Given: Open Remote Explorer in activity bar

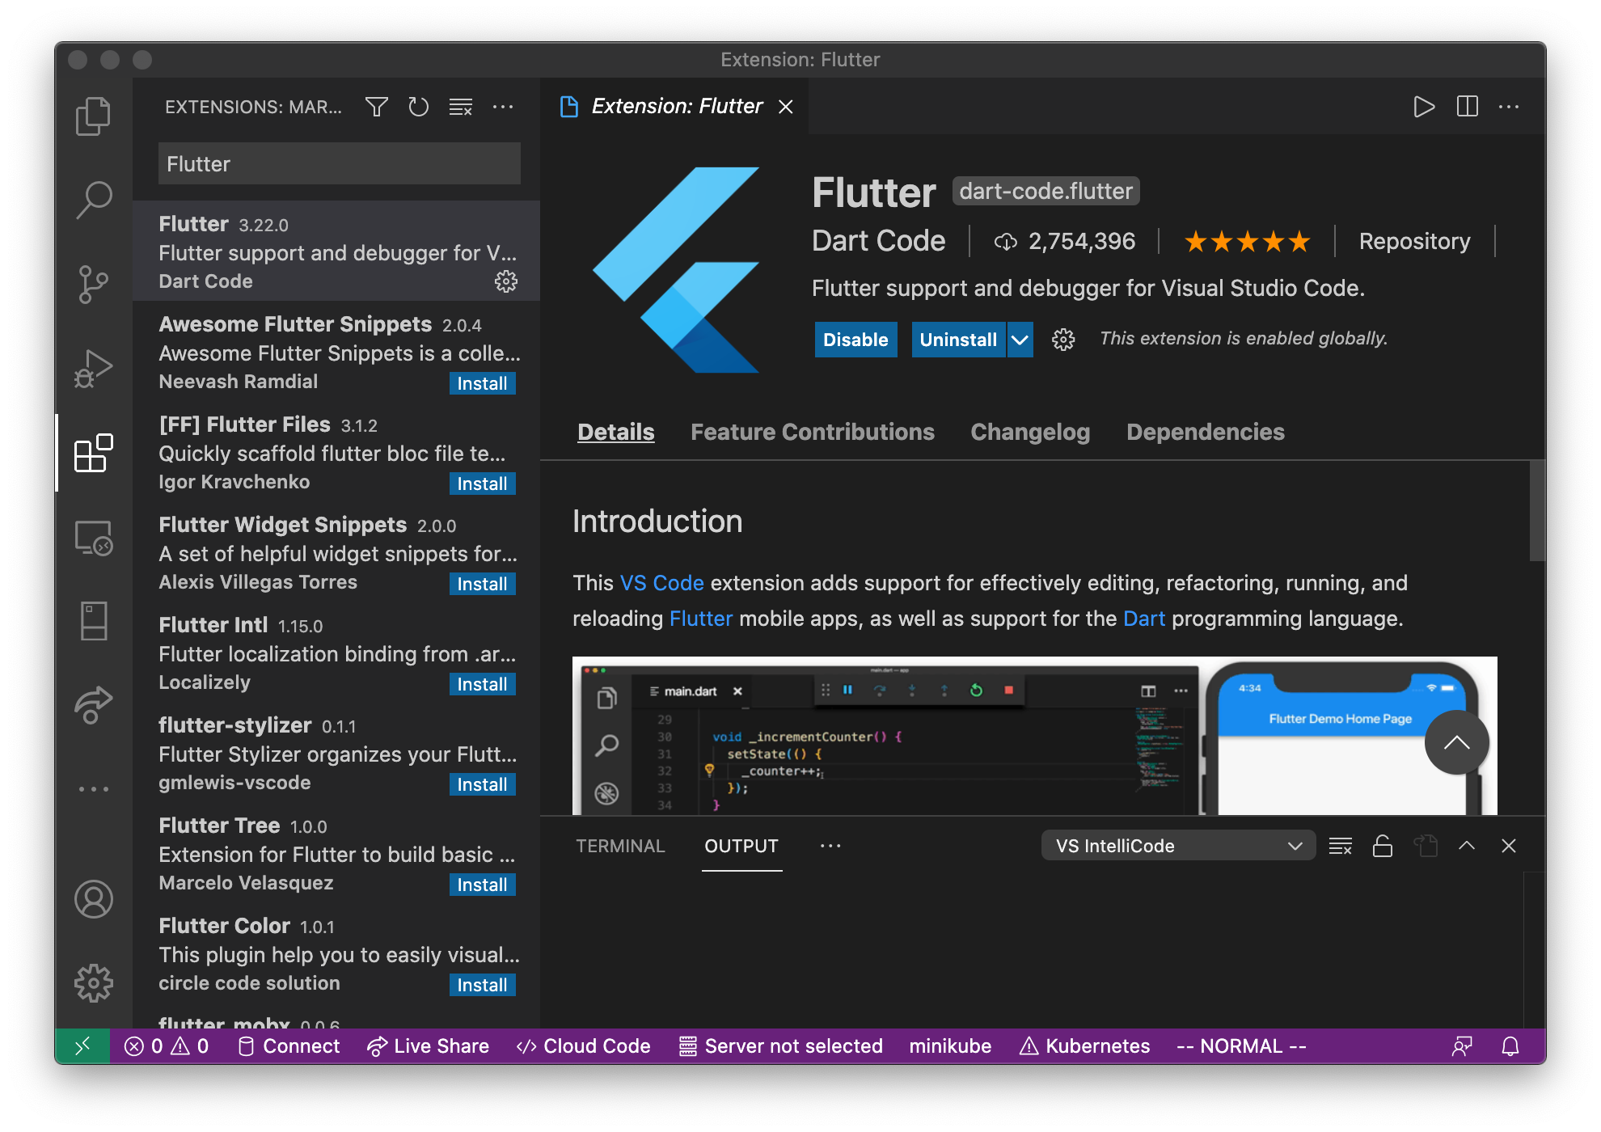Looking at the screenshot, I should 94,538.
